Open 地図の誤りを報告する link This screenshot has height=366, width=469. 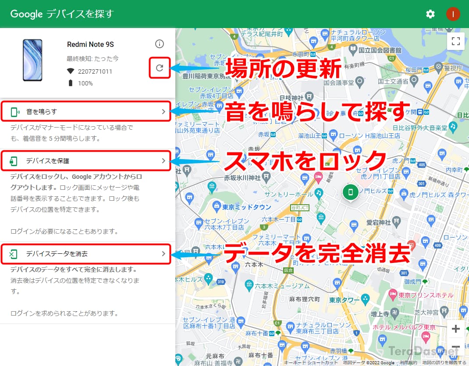coord(444,362)
